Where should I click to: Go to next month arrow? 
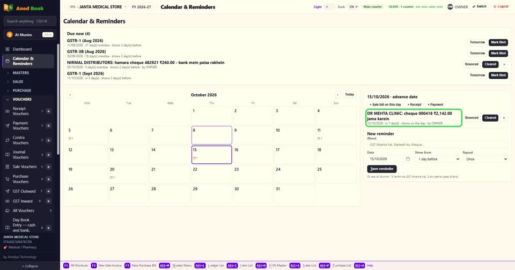click(337, 95)
